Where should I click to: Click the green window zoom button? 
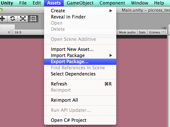[1, 10]
